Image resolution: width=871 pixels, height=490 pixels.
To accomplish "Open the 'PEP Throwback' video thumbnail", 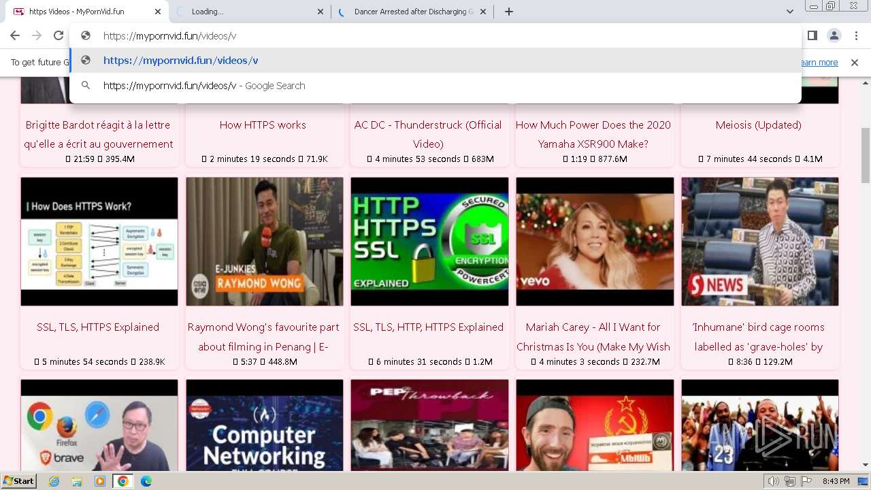I will [x=429, y=425].
